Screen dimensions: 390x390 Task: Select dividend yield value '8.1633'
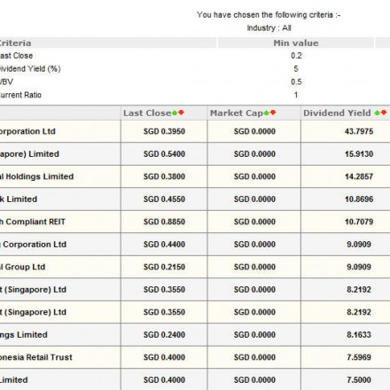point(359,335)
